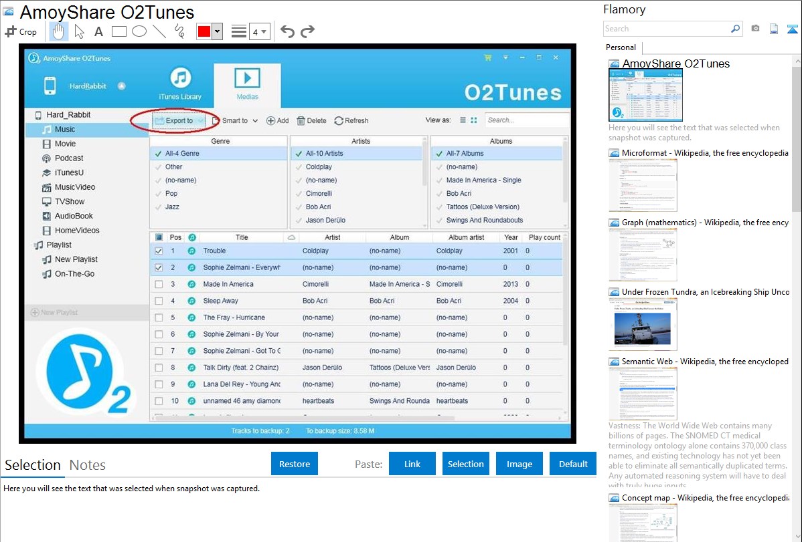
Task: Click the Restore button
Action: tap(295, 464)
